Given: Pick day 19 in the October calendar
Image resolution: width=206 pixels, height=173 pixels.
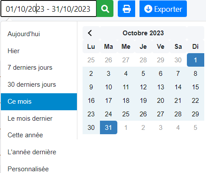Looking at the screenshot, I should (143, 101).
